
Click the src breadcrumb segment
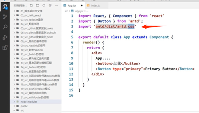tap(66, 11)
